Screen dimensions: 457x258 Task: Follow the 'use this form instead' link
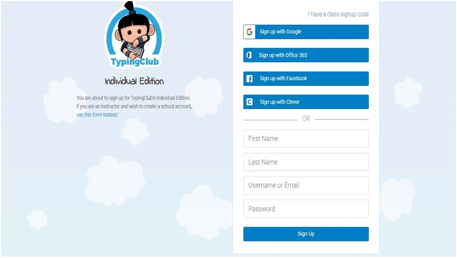click(97, 115)
